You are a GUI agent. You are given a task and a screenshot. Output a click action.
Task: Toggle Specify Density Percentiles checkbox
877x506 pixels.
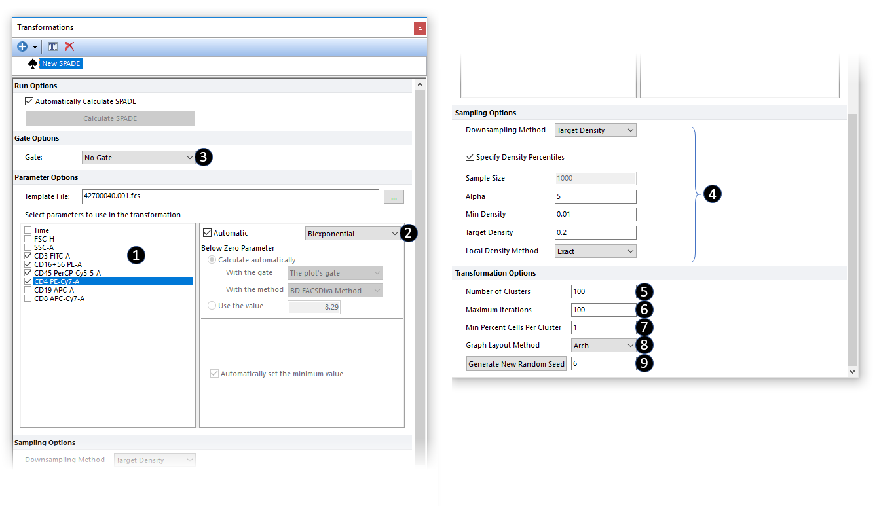470,157
